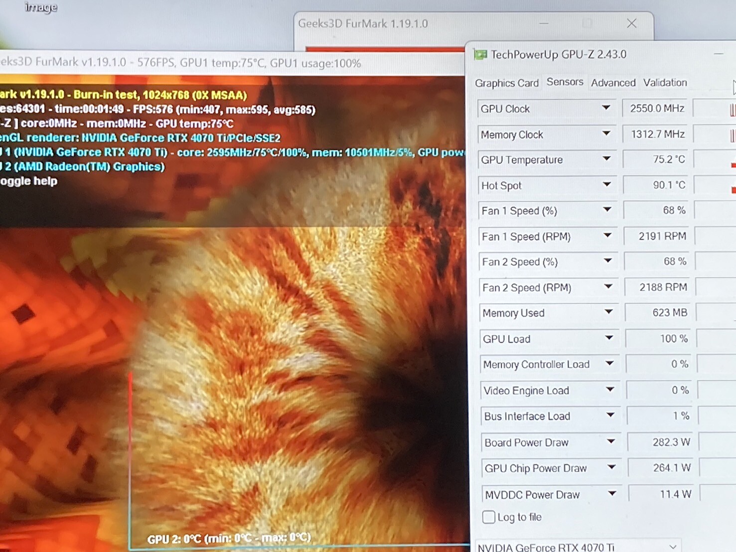The height and width of the screenshot is (552, 736).
Task: Click the GPU-Z app icon in title bar
Action: pyautogui.click(x=480, y=54)
